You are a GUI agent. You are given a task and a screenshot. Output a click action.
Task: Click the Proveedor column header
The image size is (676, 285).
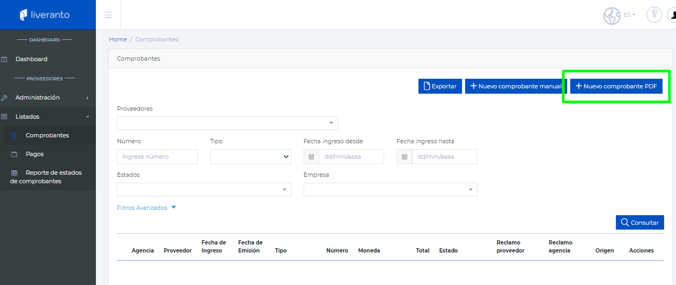[x=178, y=250]
